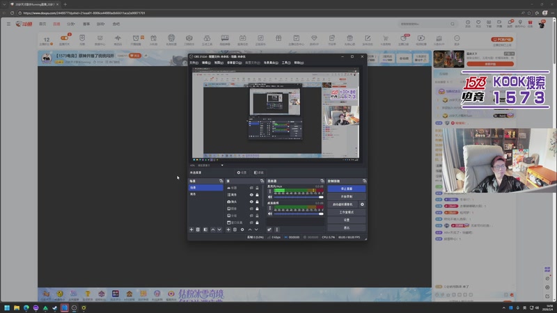Open the preview scaling dropdown below OBS preview
Viewport: 557px width, 313px height.
222,165
